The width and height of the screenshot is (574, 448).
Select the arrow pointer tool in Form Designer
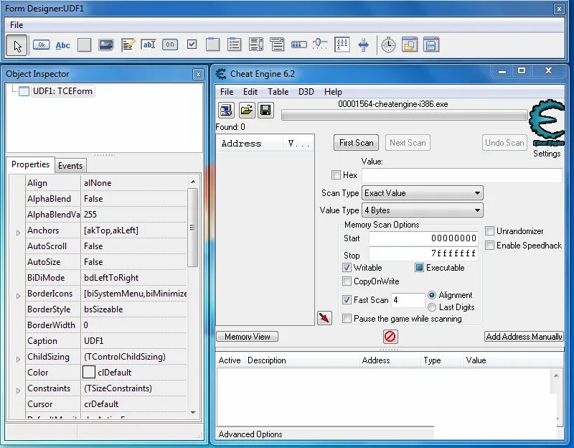17,45
